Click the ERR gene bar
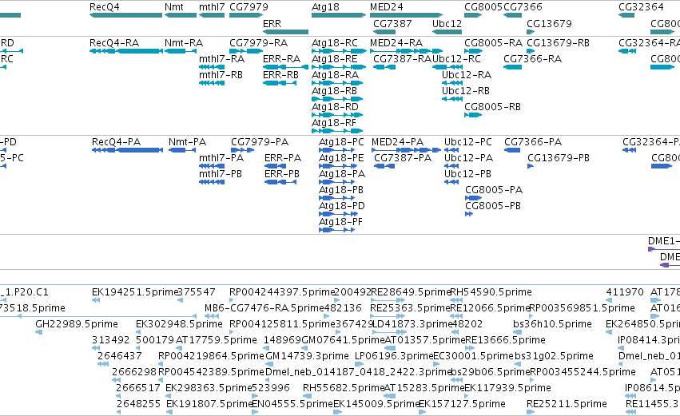 point(286,32)
